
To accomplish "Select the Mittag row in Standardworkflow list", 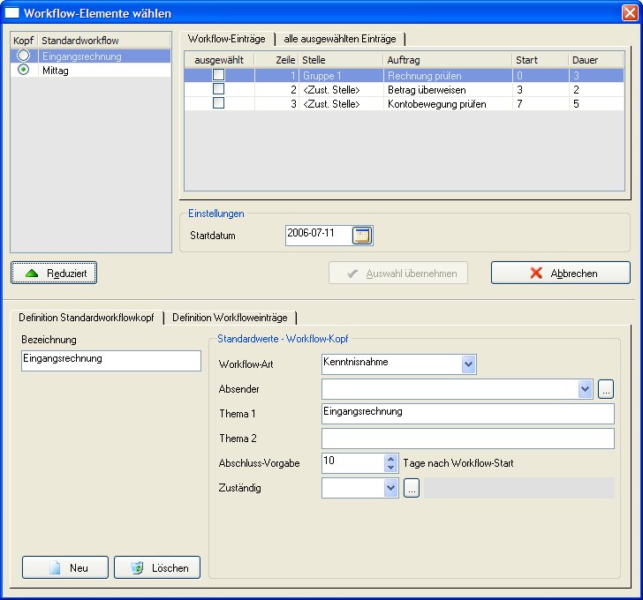I will point(91,70).
